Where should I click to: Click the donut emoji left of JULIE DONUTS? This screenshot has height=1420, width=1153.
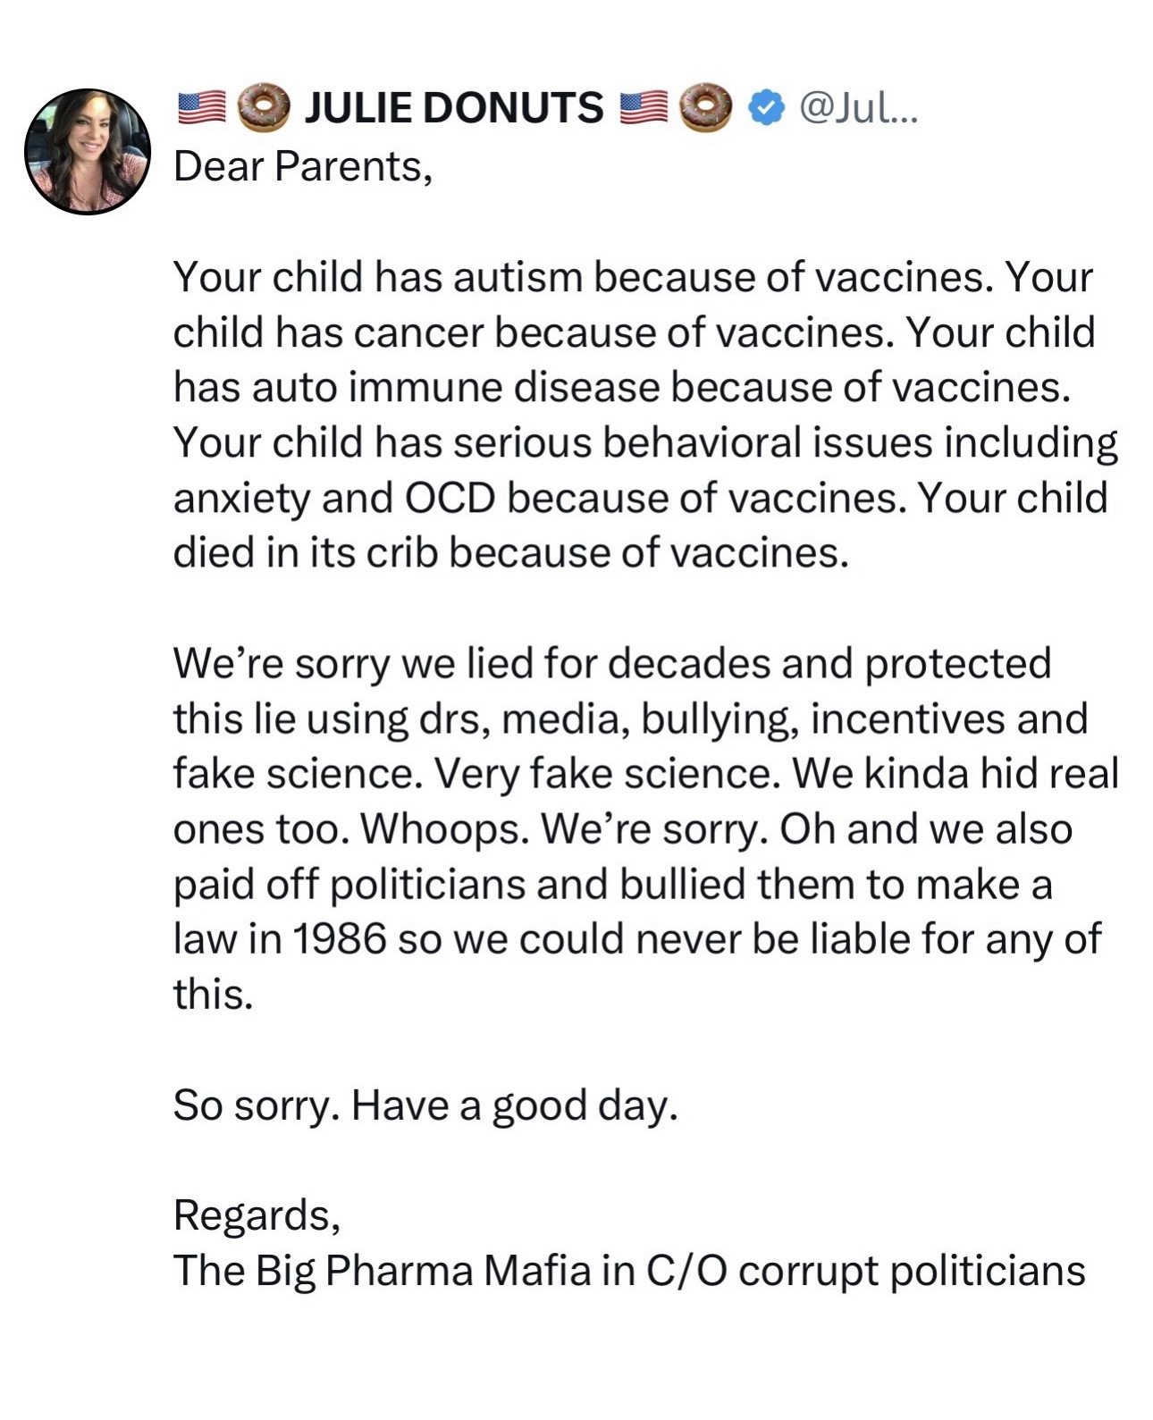(264, 108)
